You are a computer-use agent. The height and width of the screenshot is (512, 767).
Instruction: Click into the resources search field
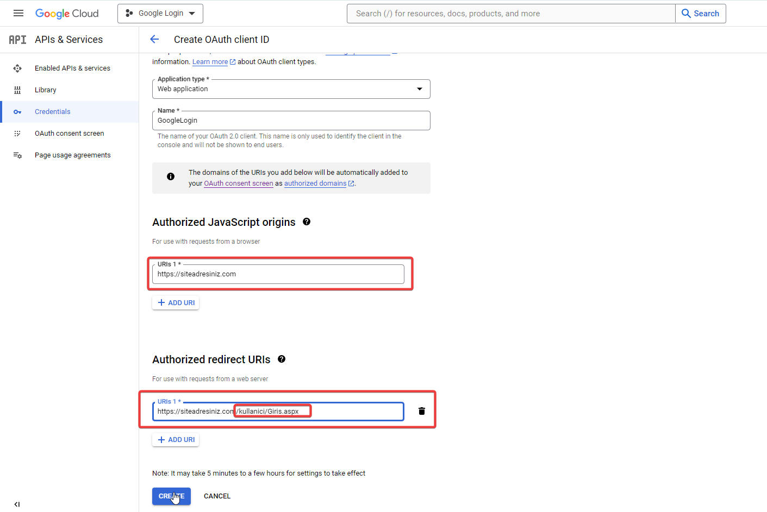(511, 14)
